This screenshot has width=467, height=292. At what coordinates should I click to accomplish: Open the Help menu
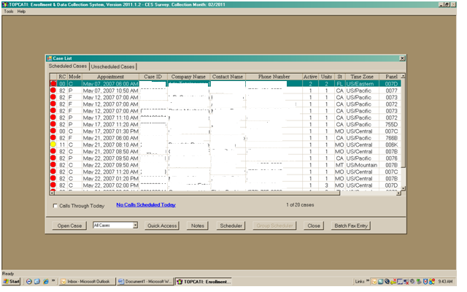click(x=22, y=12)
